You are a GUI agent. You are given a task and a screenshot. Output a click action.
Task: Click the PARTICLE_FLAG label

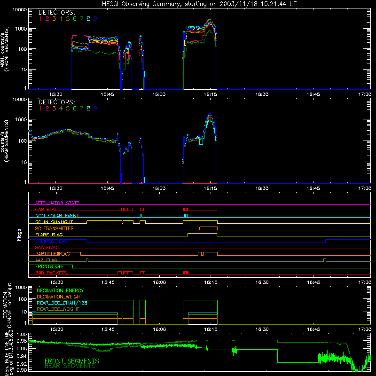[x=53, y=254]
